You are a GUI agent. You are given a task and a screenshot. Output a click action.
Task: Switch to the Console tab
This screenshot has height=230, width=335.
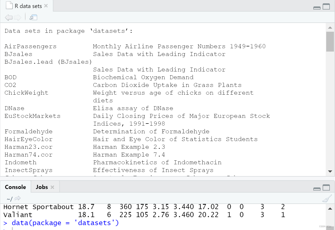tap(15, 187)
